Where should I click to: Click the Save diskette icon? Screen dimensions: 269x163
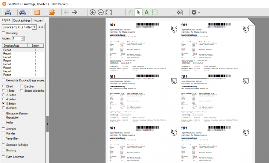[x=37, y=12]
